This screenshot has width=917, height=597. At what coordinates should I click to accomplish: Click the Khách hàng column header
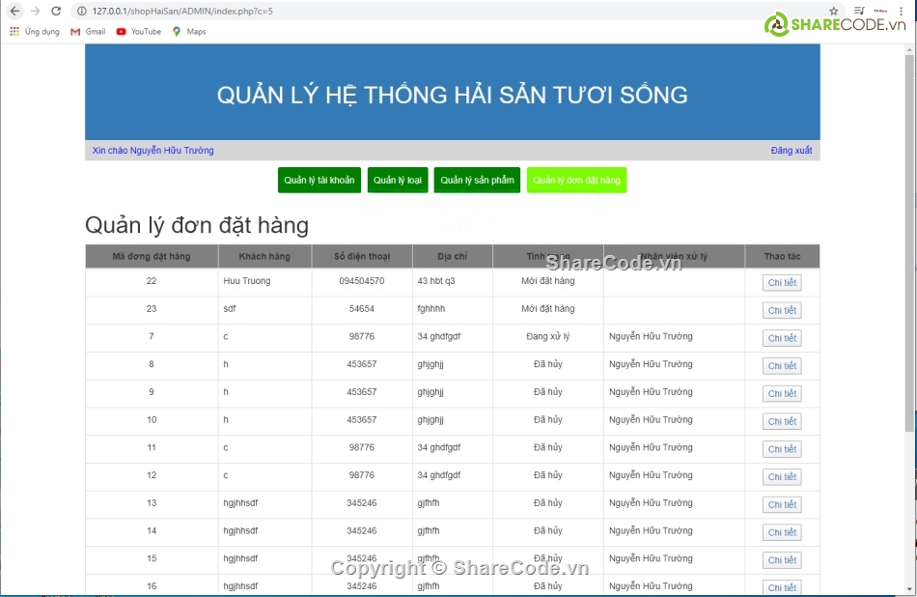point(264,256)
